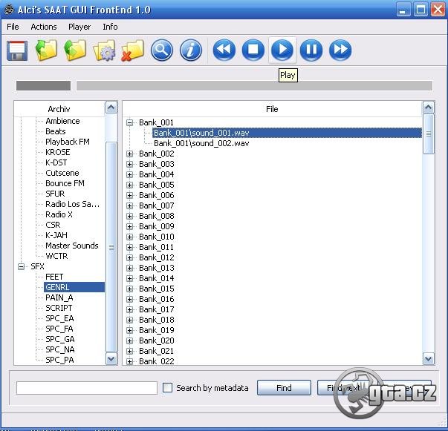Open the Player menu
Image resolution: width=448 pixels, height=431 pixels.
79,27
